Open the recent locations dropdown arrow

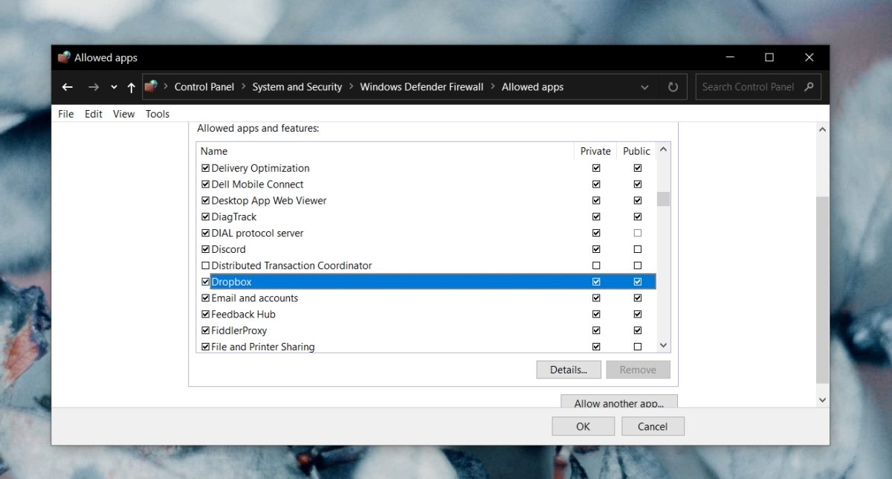(x=114, y=87)
